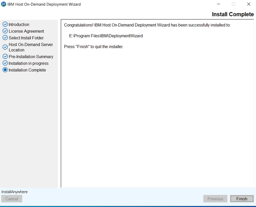The height and width of the screenshot is (207, 256).
Task: Click the Congratulations message text
Action: click(x=147, y=25)
